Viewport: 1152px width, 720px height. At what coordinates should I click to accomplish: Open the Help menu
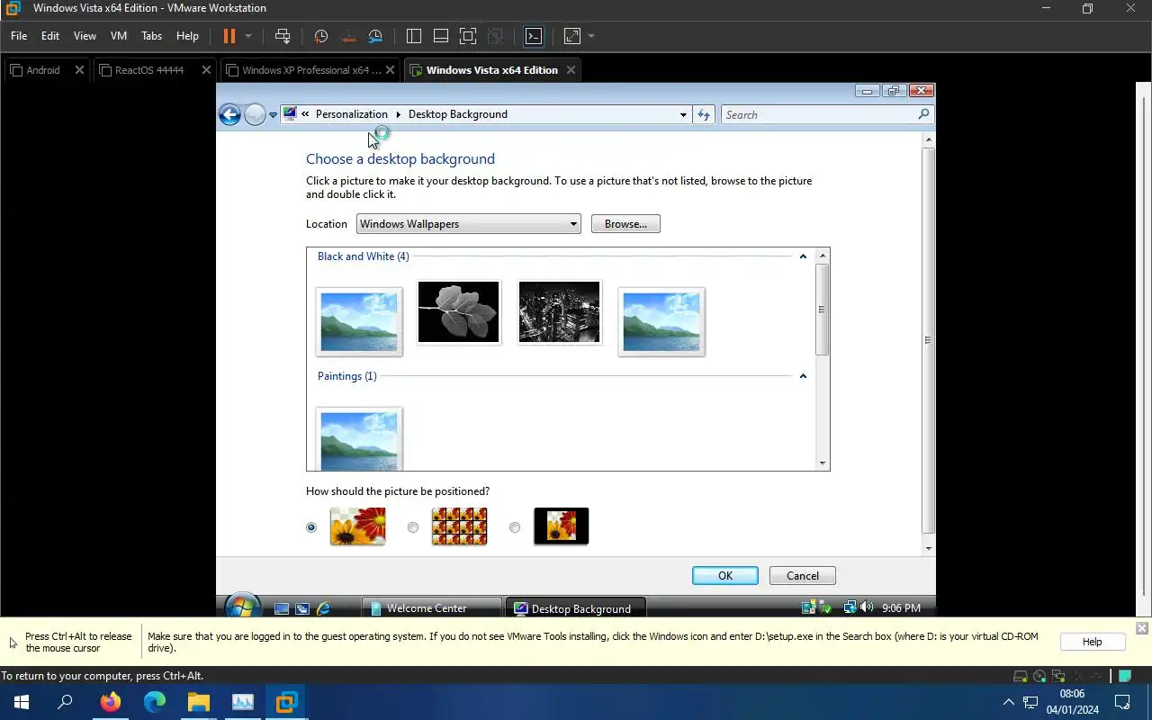[187, 36]
